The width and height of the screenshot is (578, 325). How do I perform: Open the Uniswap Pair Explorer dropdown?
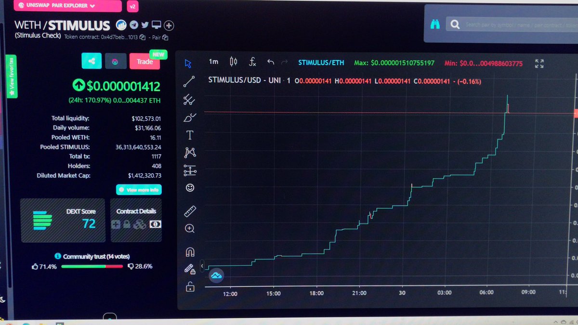pos(67,6)
